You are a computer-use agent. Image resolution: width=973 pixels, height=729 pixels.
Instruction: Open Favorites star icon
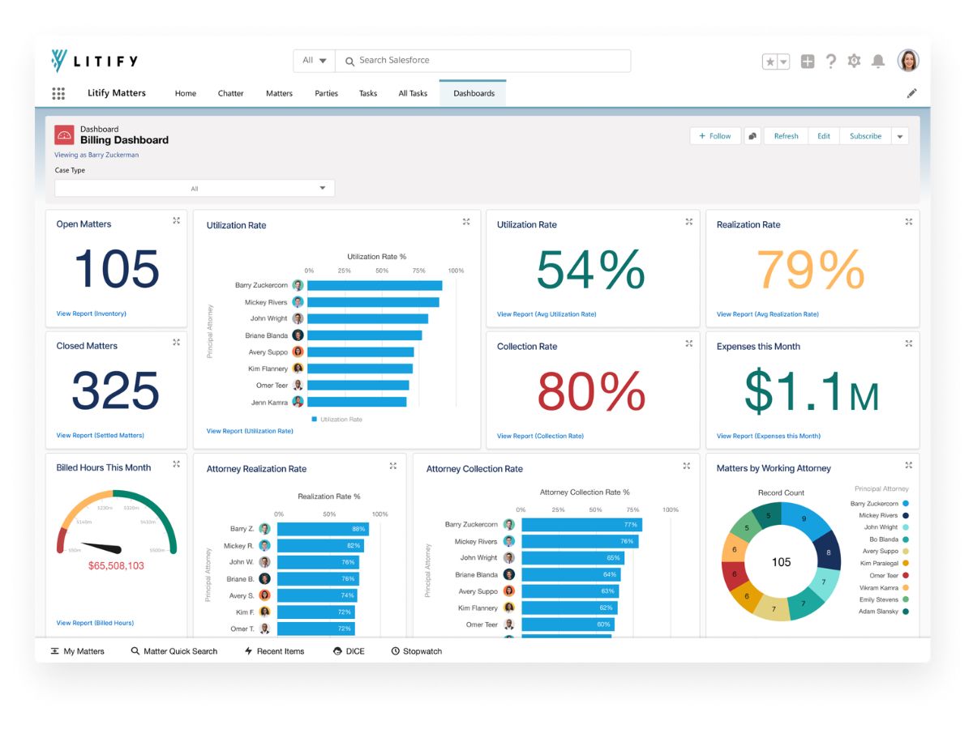770,62
